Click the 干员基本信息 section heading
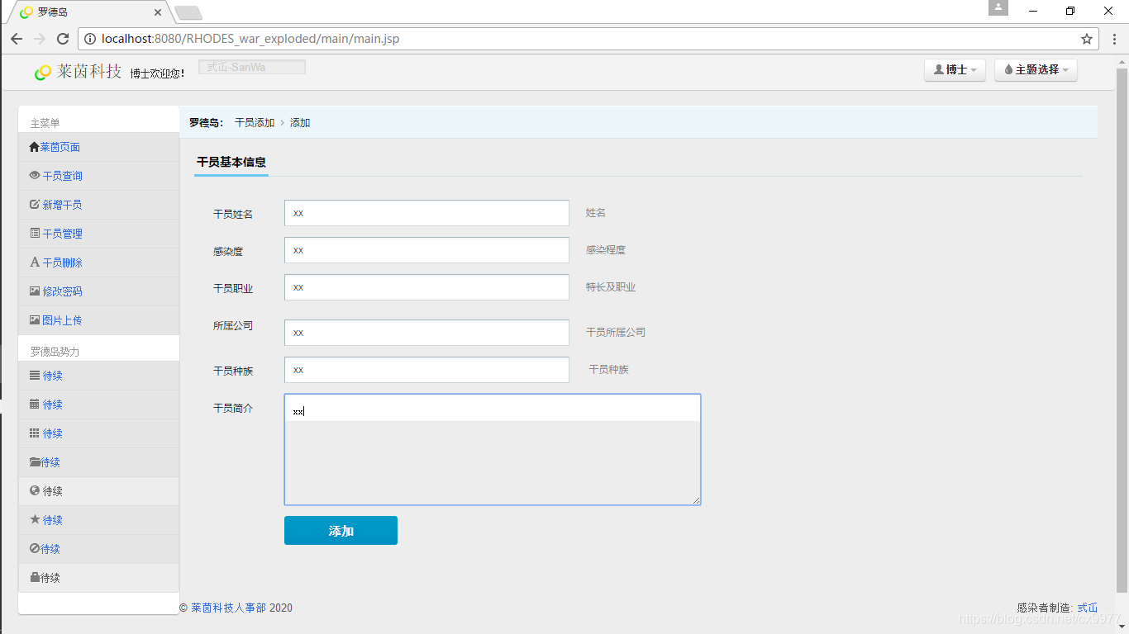The image size is (1129, 634). pyautogui.click(x=231, y=163)
